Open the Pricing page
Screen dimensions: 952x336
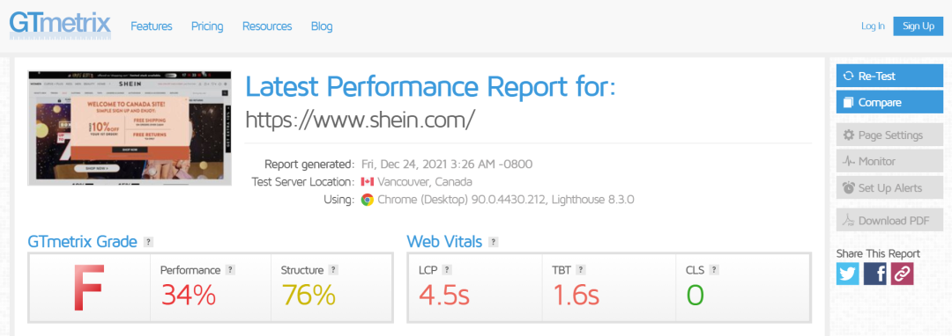tap(207, 26)
